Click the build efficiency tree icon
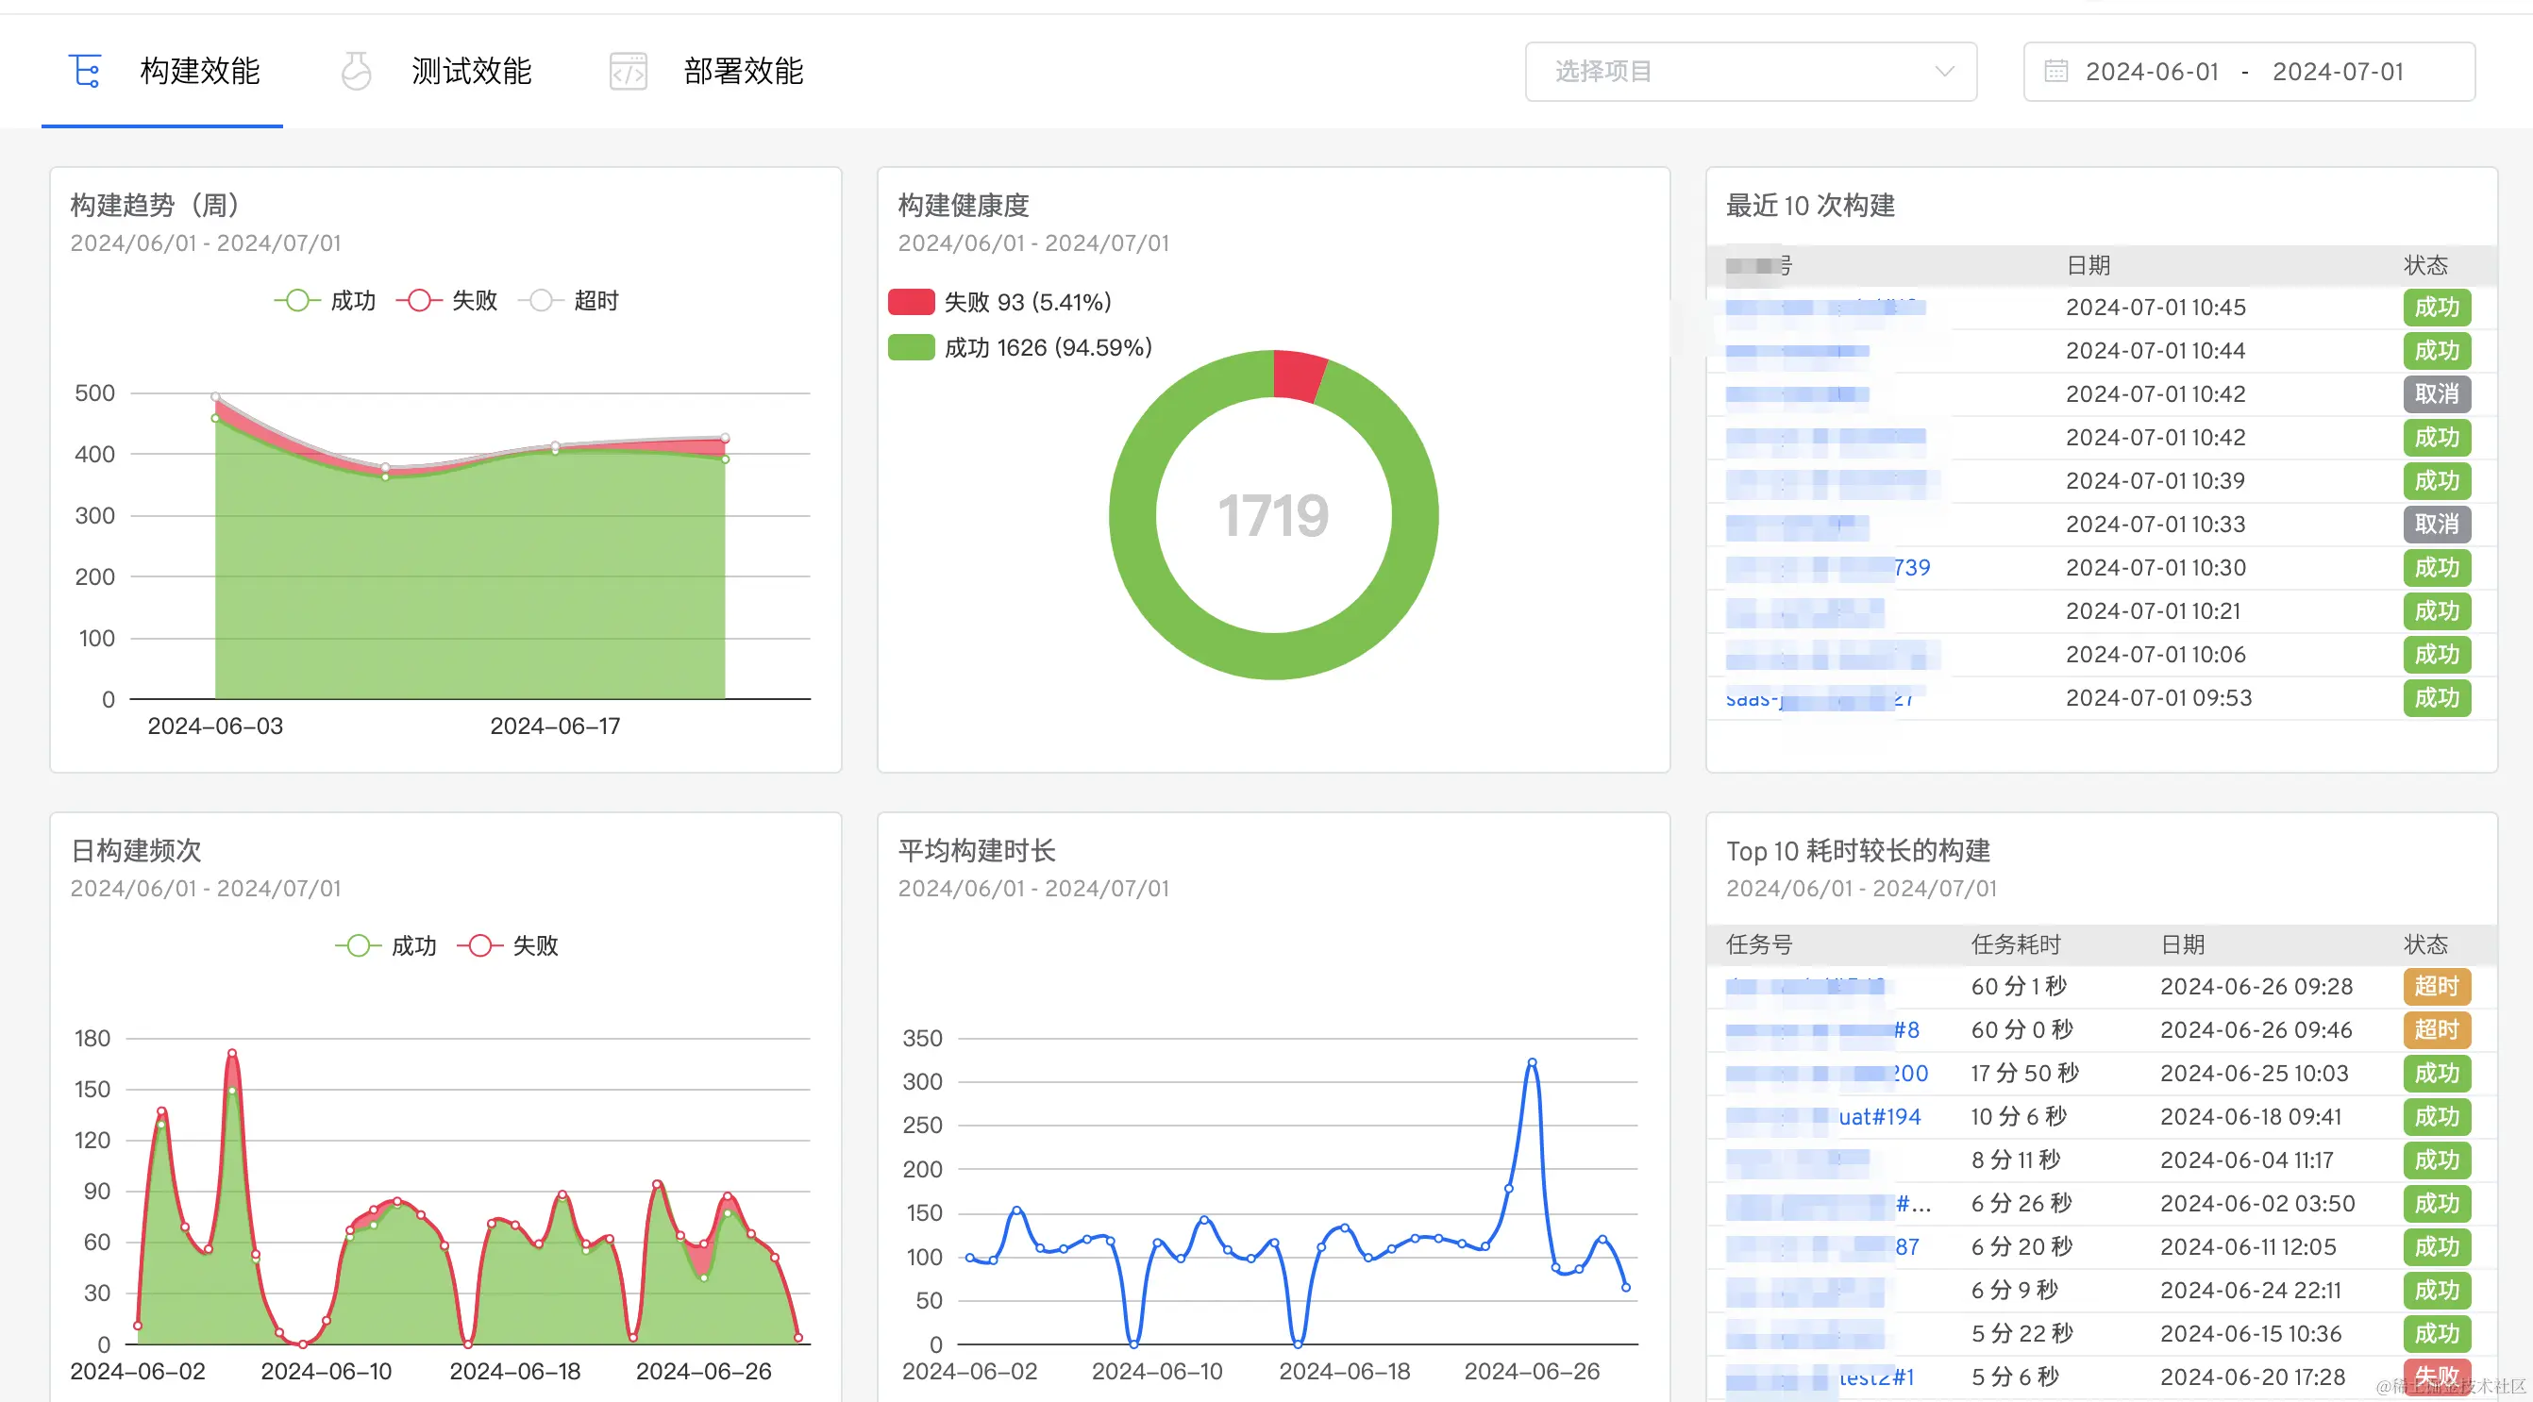 85,71
